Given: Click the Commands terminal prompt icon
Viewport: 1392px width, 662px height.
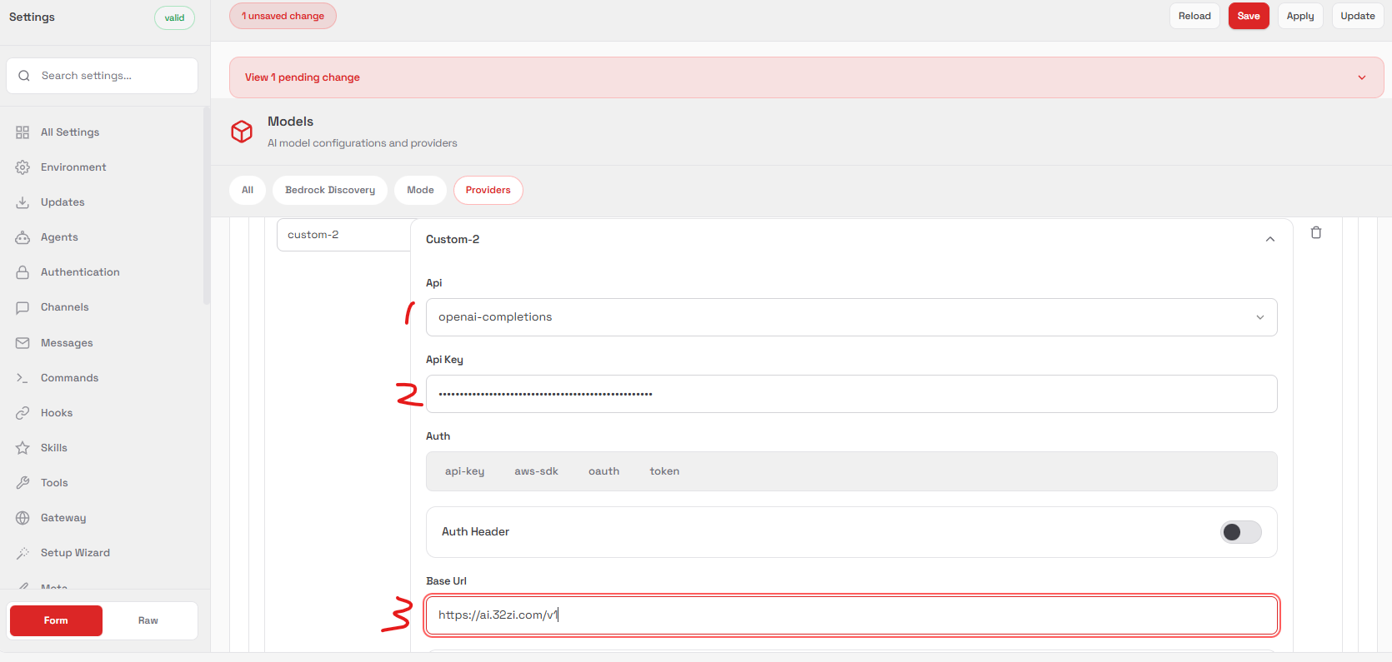Looking at the screenshot, I should (23, 378).
